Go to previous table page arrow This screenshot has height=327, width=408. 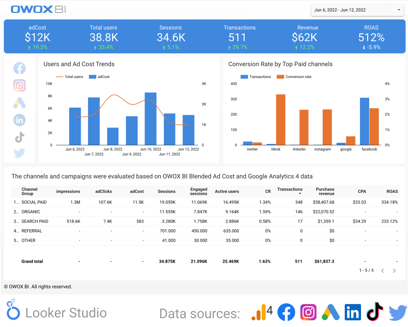[x=382, y=271]
